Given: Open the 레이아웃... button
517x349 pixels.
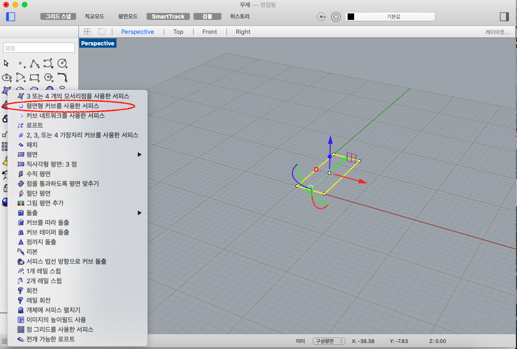Looking at the screenshot, I should coord(497,32).
